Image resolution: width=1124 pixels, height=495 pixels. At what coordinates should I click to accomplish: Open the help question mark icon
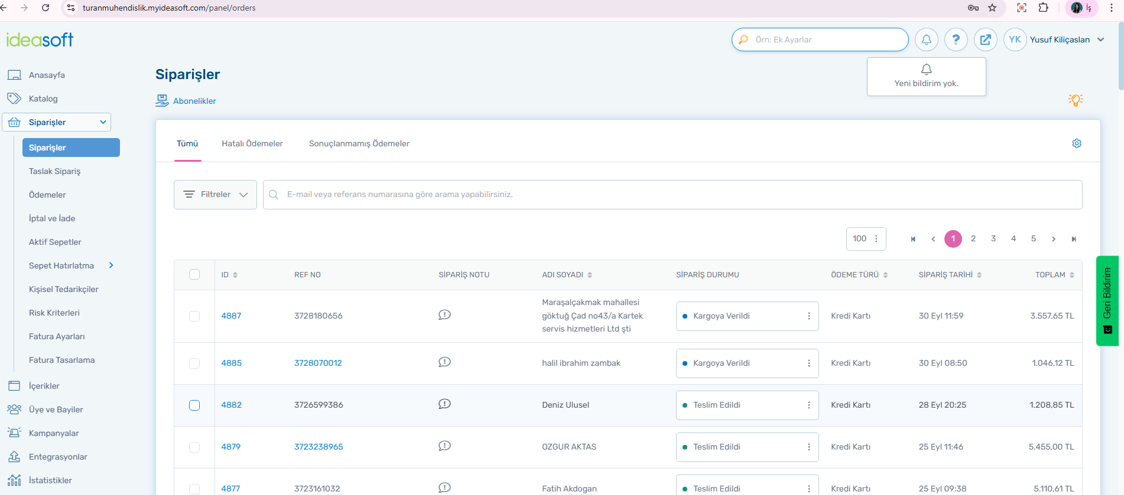pyautogui.click(x=956, y=40)
